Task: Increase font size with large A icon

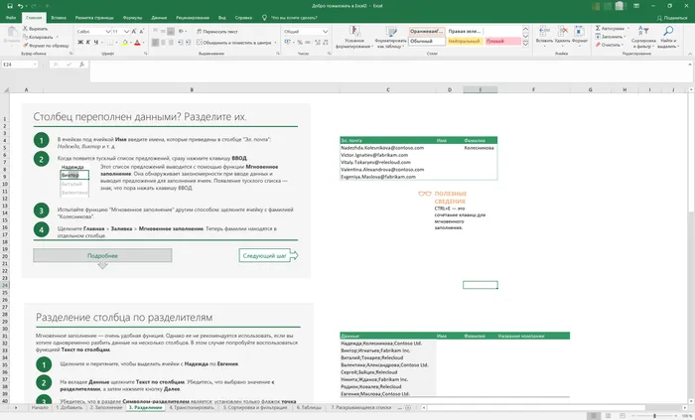Action: coord(134,32)
